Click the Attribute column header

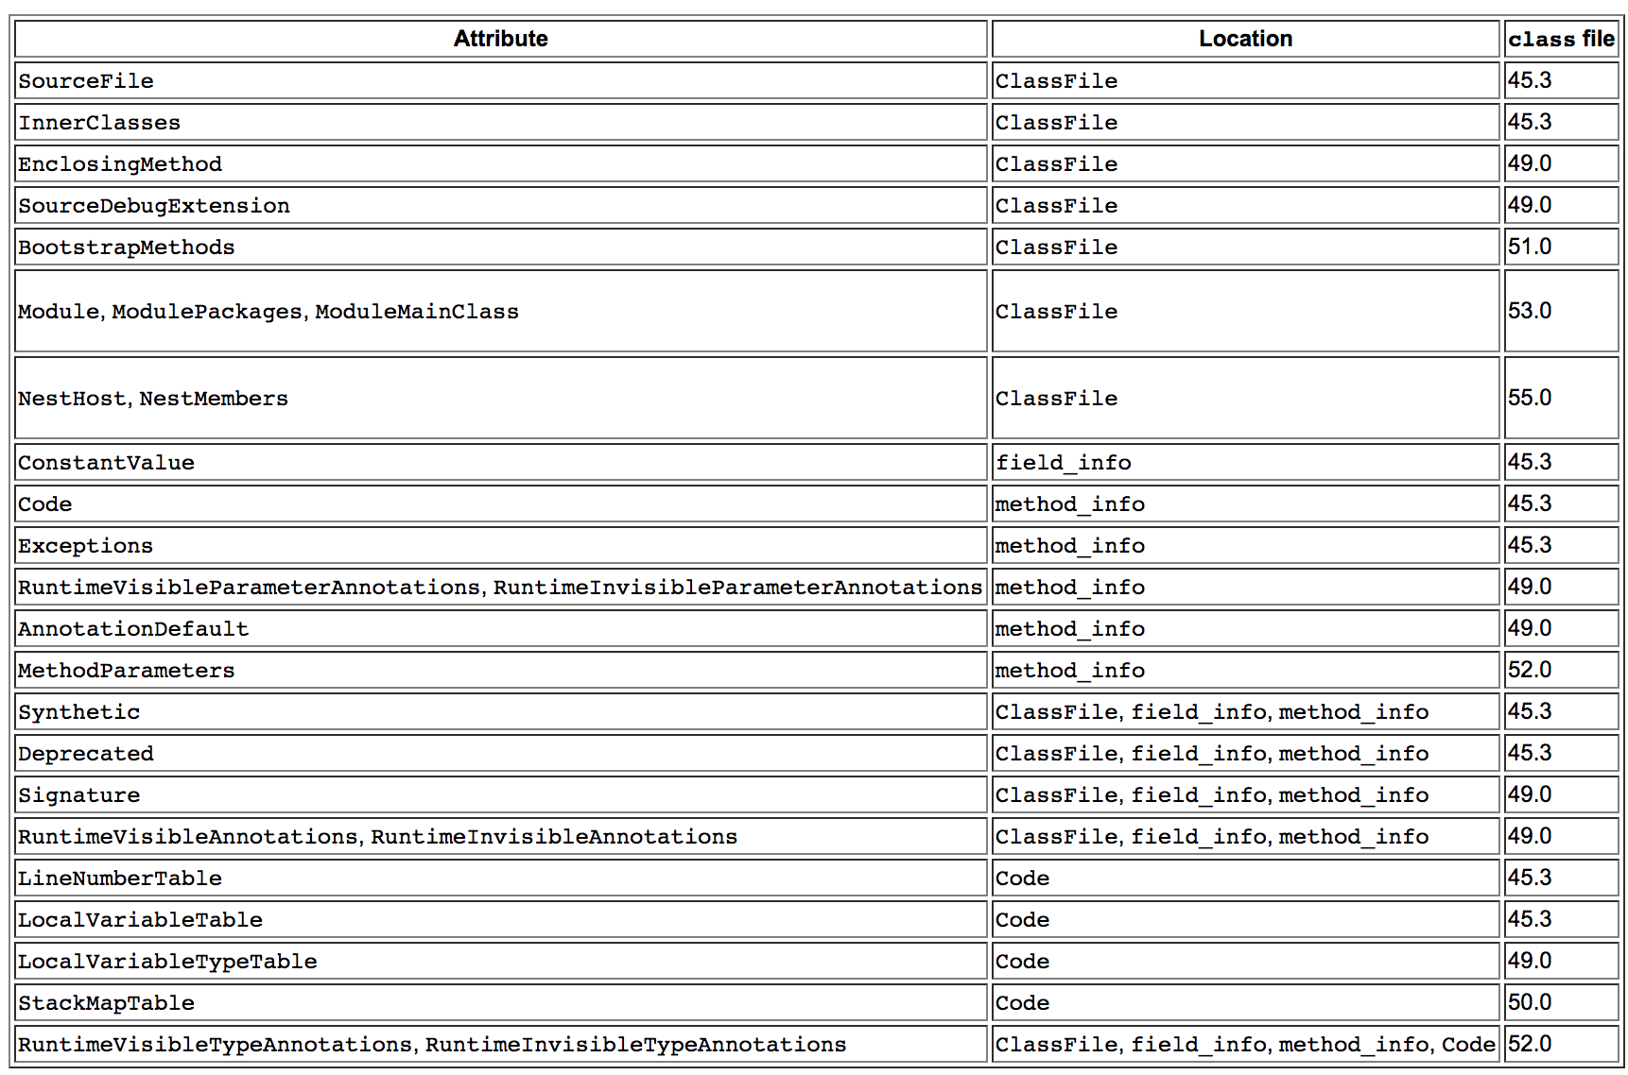[501, 39]
